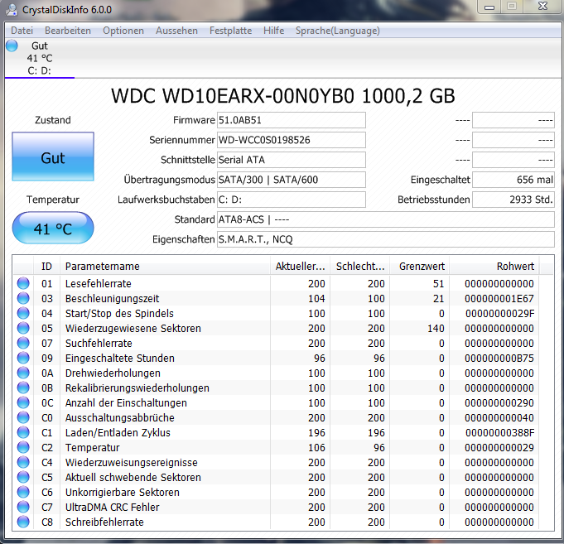The height and width of the screenshot is (544, 564).
Task: Click the Standard field ATA8-ACS
Action: [386, 219]
